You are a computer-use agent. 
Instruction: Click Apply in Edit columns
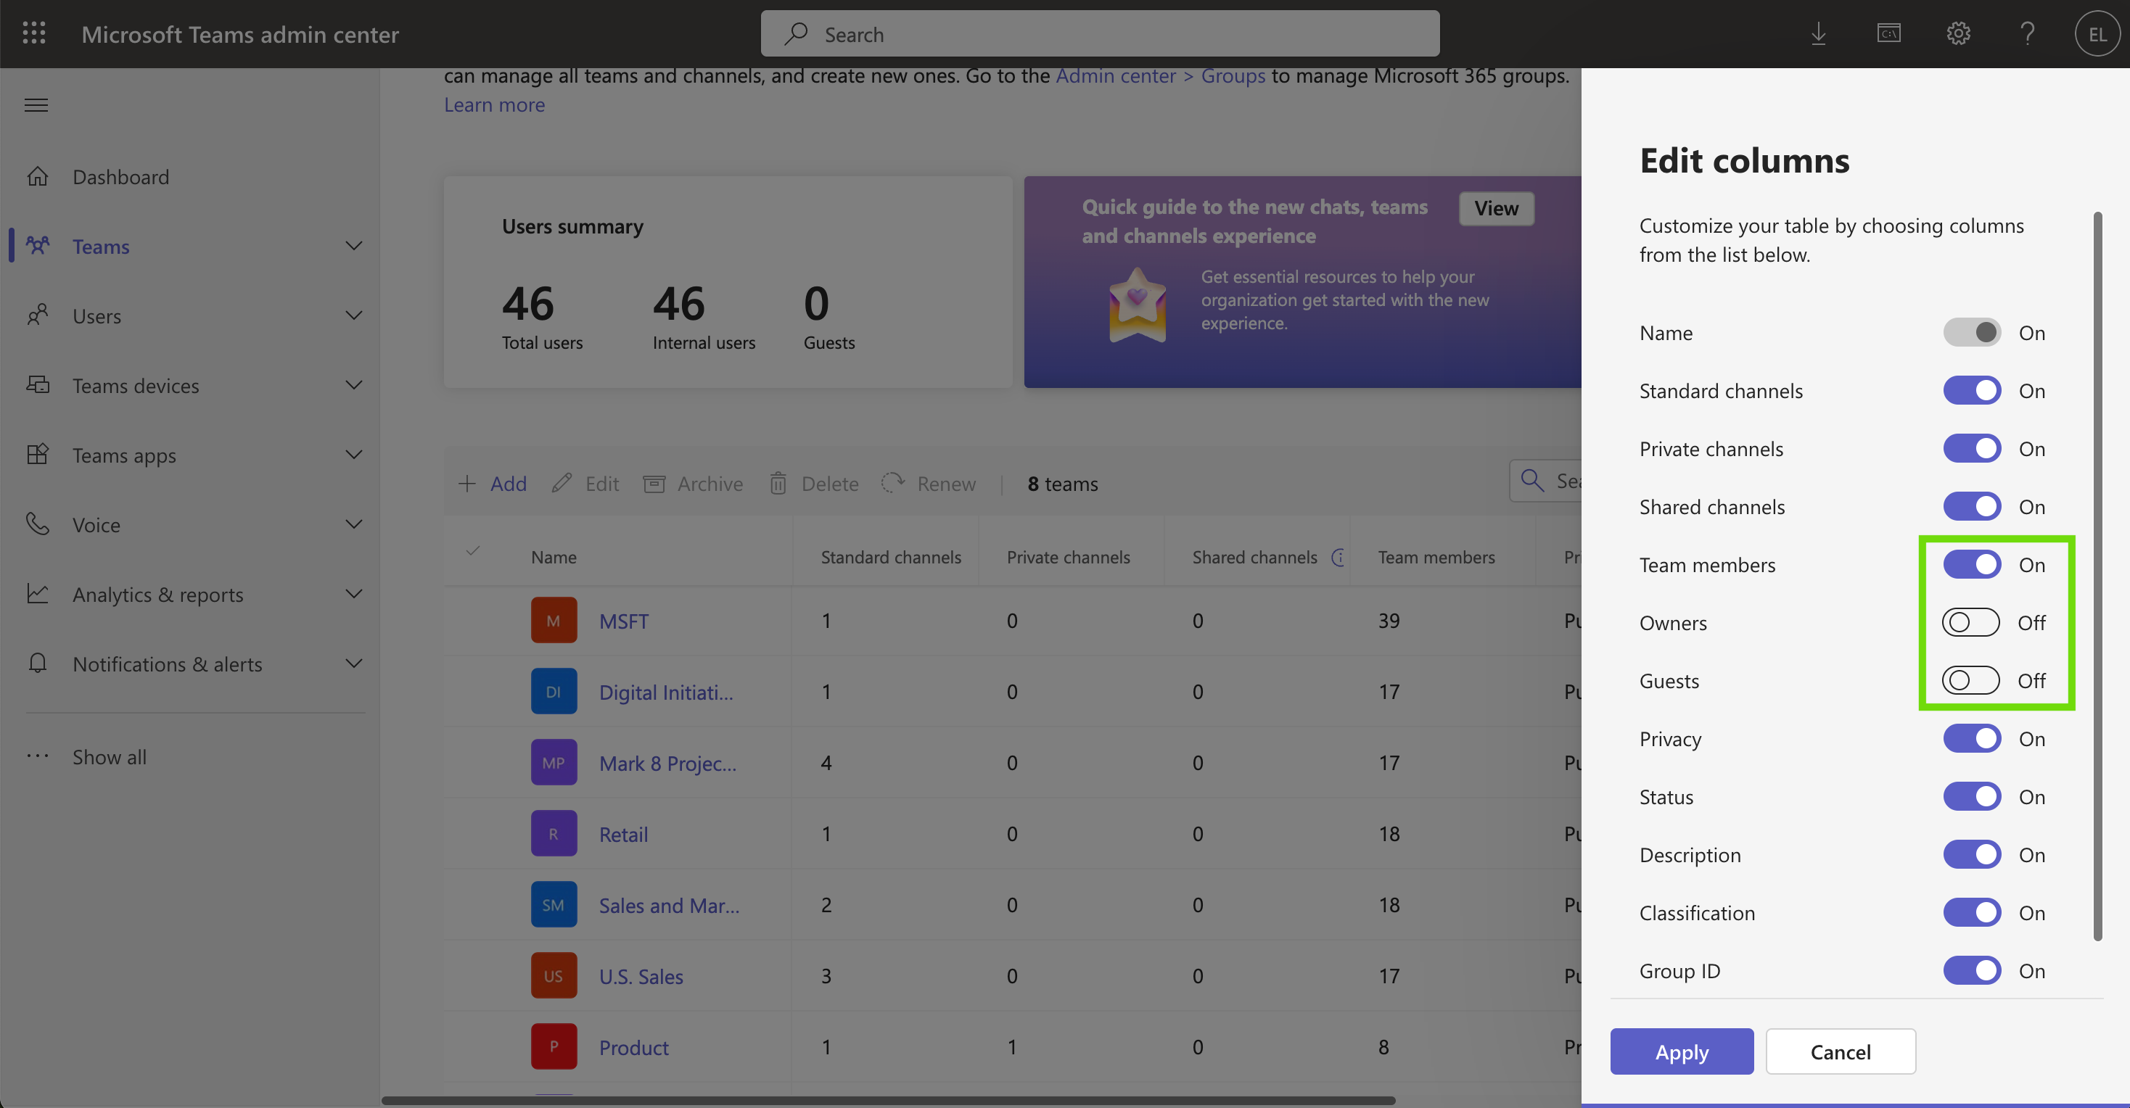(x=1681, y=1051)
